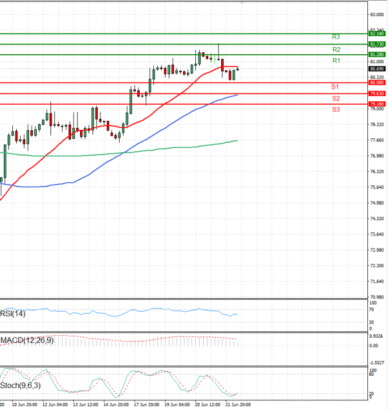Click the 21 Jun 20:00 time axis label
Screen dimensions: 388x410
click(x=238, y=404)
